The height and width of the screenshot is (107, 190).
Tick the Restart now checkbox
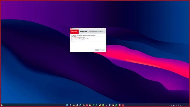pos(72,41)
